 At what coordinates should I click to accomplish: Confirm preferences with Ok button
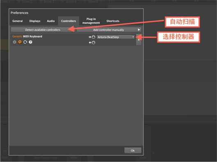(x=133, y=151)
